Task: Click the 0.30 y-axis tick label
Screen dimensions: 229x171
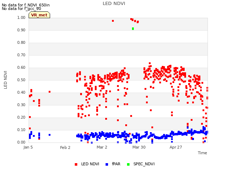Action: (21, 105)
